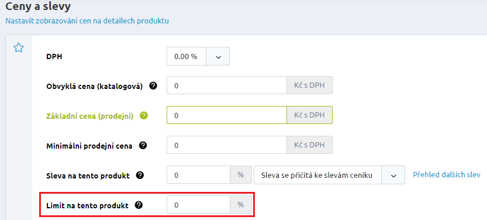Expand the DPH rate dropdown arrow

click(x=218, y=56)
